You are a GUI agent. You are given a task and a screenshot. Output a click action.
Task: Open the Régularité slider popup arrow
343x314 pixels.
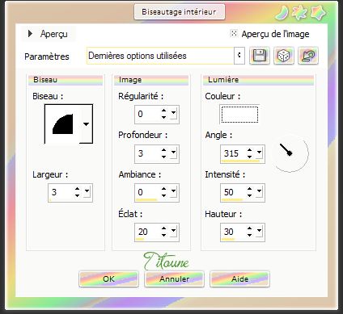(x=173, y=113)
